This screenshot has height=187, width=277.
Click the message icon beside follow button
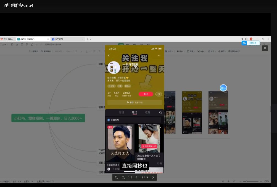coord(159,94)
